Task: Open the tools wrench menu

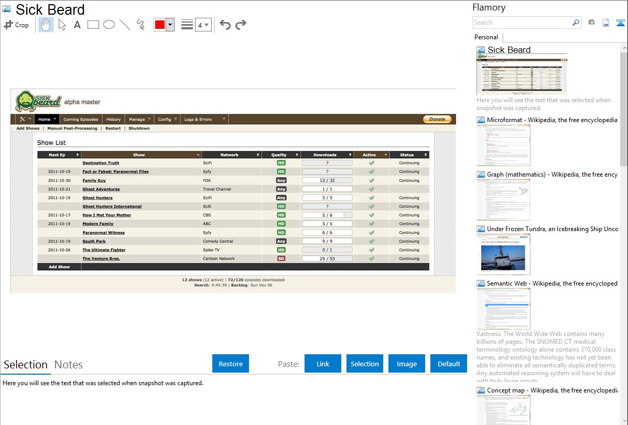Action: tap(25, 119)
